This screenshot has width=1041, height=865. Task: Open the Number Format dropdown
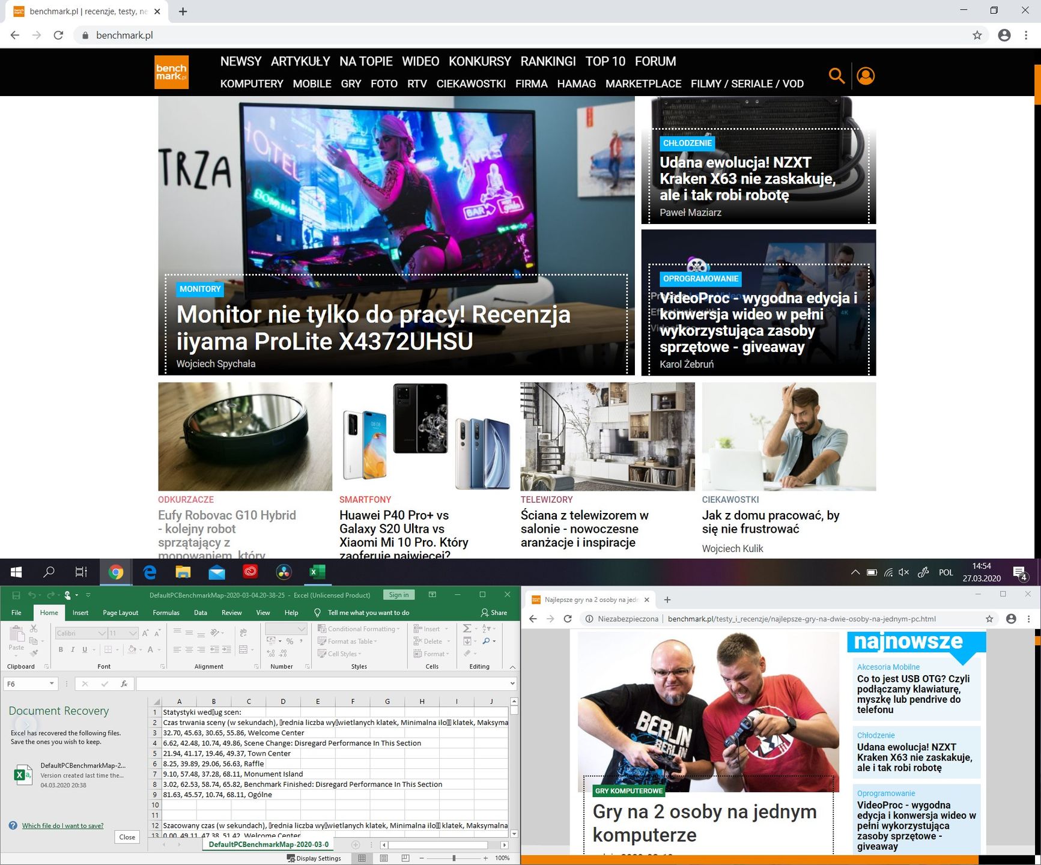click(x=302, y=628)
